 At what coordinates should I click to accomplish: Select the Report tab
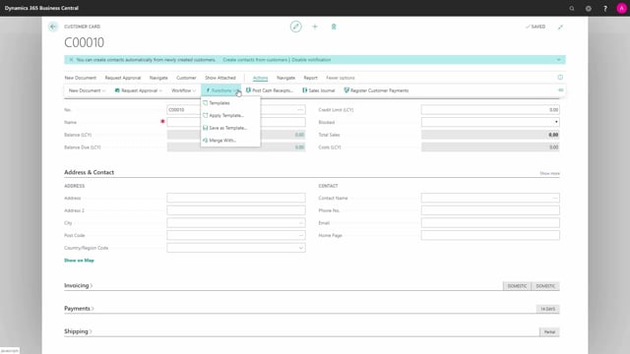point(311,78)
